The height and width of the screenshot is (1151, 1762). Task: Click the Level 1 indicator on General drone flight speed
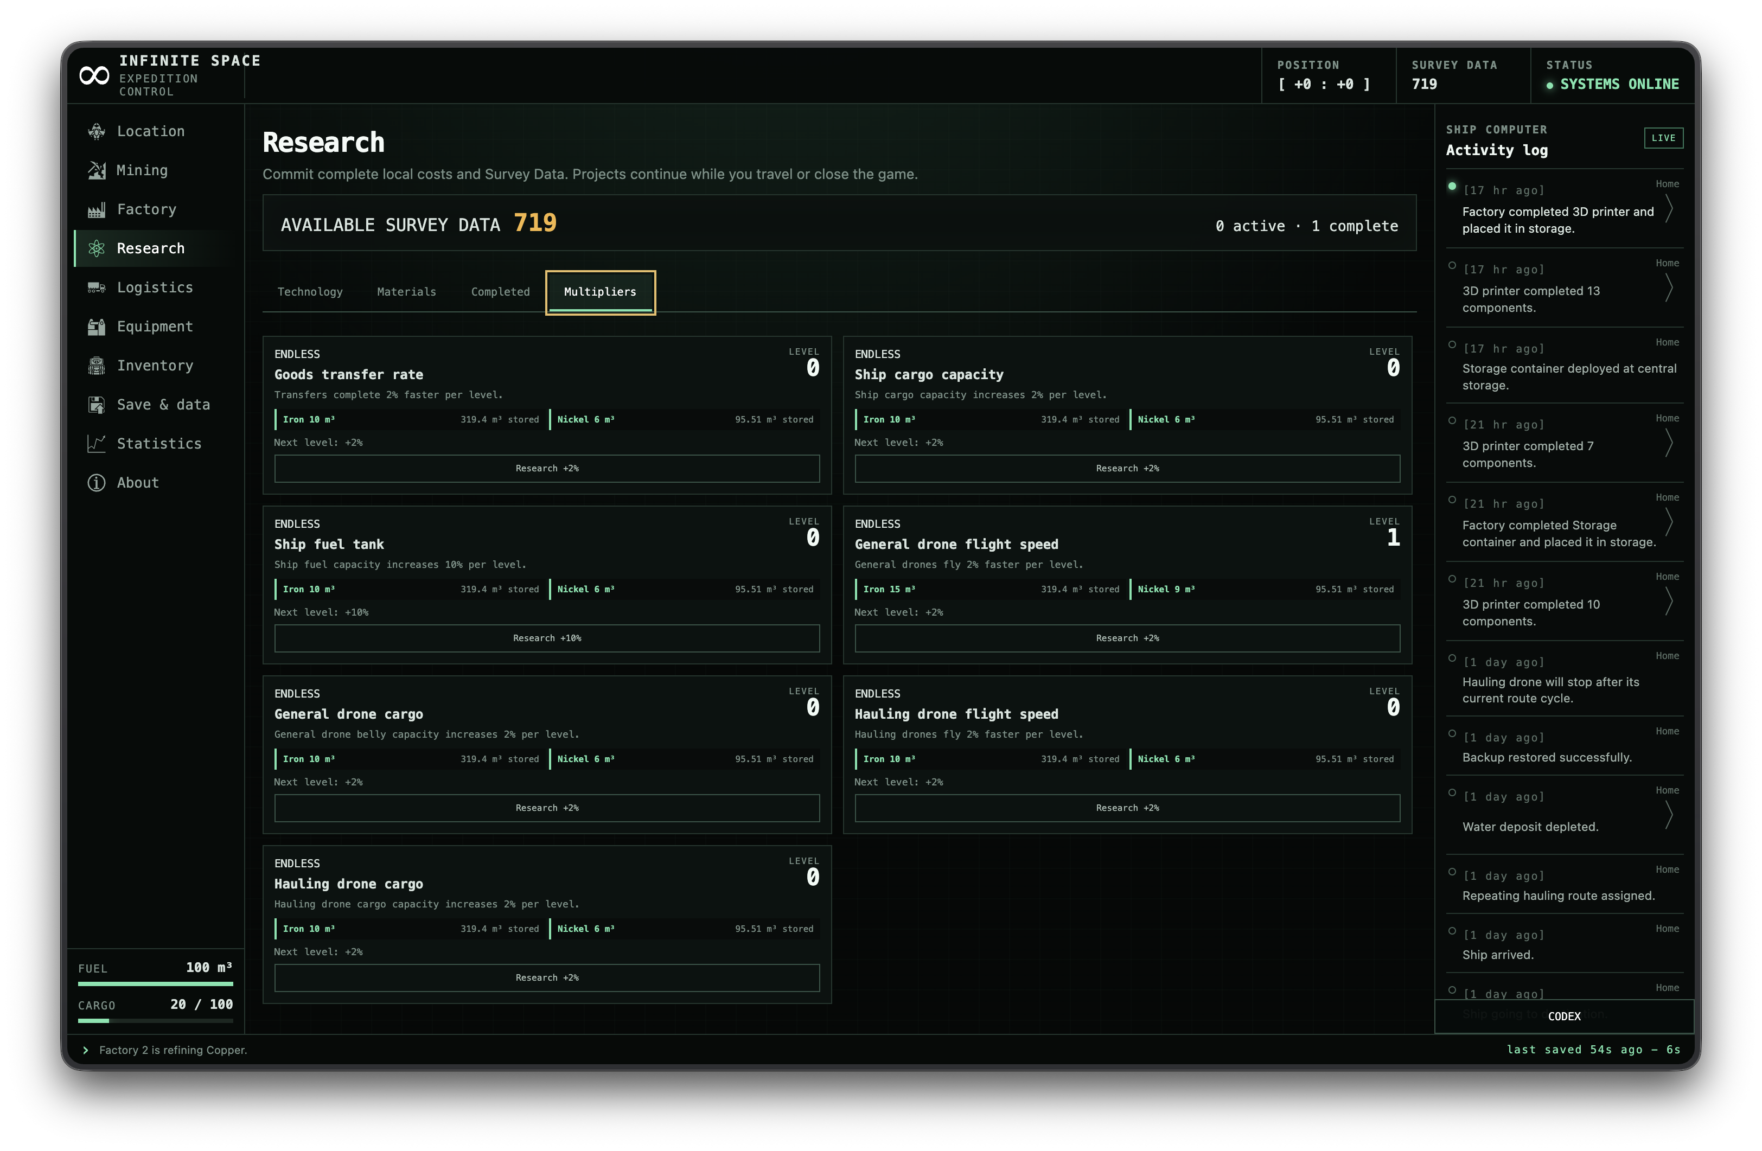(1393, 538)
